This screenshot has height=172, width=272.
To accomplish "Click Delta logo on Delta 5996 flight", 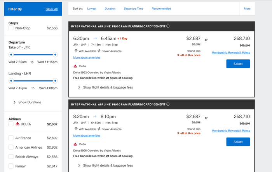I will tap(75, 144).
